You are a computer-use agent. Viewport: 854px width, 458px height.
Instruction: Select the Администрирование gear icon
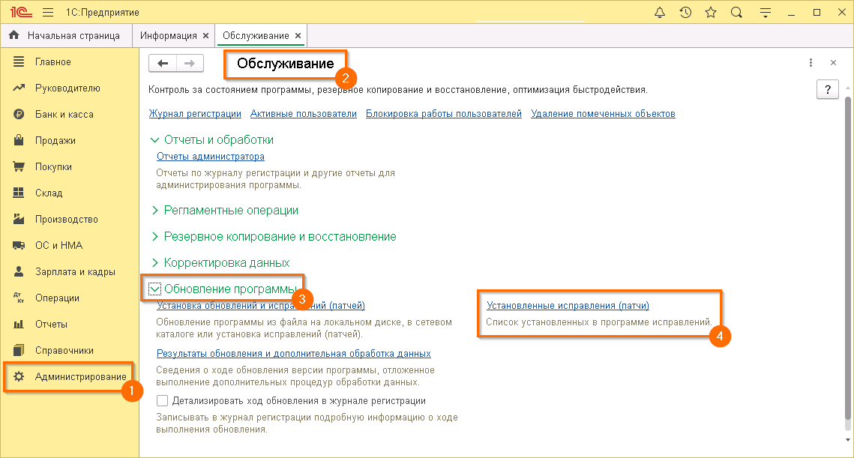20,377
